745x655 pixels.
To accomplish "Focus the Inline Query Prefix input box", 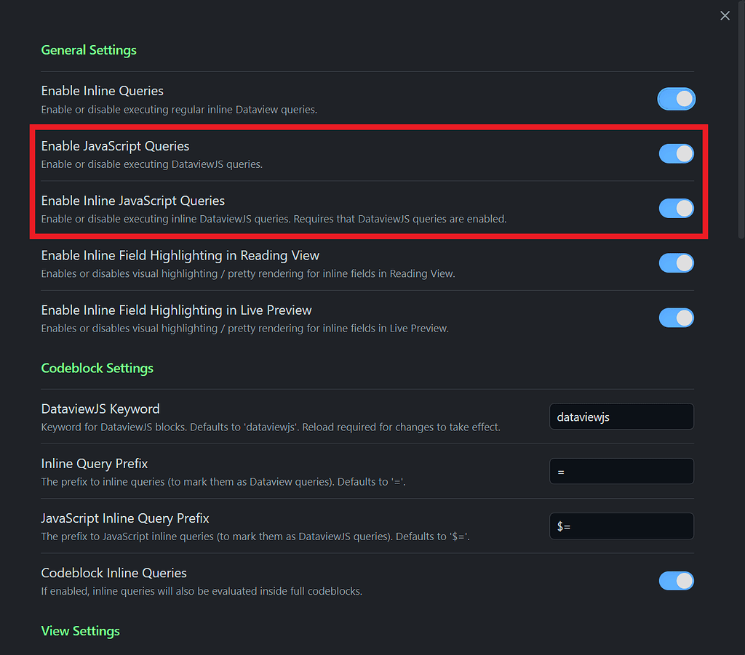I will (x=621, y=472).
